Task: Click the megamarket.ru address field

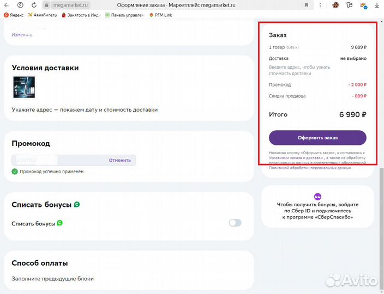Action: click(x=70, y=5)
